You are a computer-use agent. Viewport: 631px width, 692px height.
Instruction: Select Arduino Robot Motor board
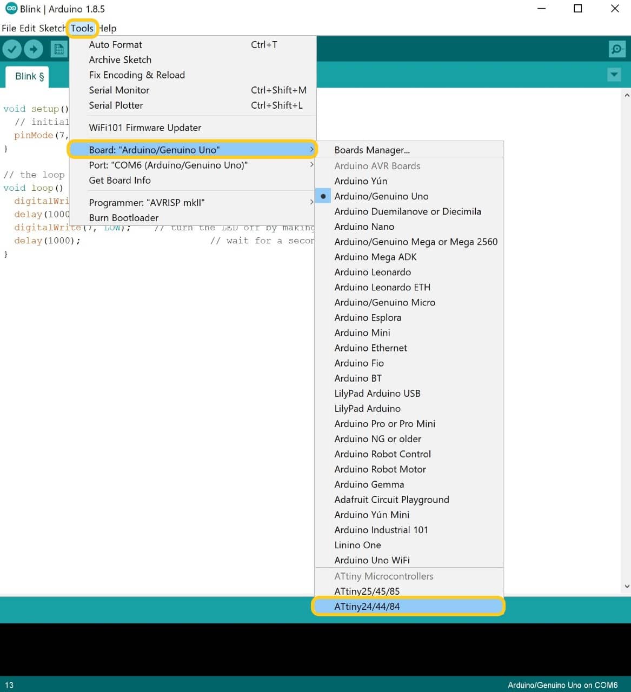coord(409,469)
